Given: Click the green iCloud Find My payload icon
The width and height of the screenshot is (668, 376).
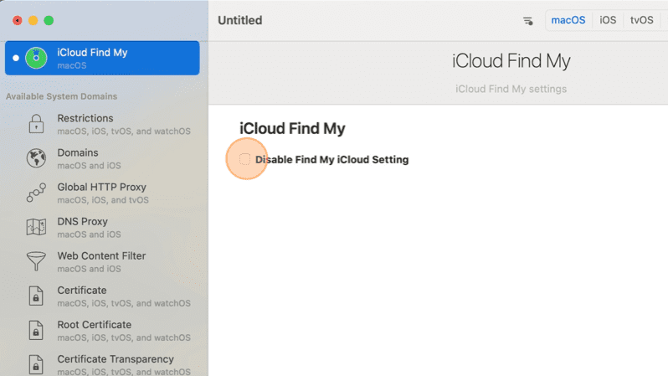Looking at the screenshot, I should point(36,58).
